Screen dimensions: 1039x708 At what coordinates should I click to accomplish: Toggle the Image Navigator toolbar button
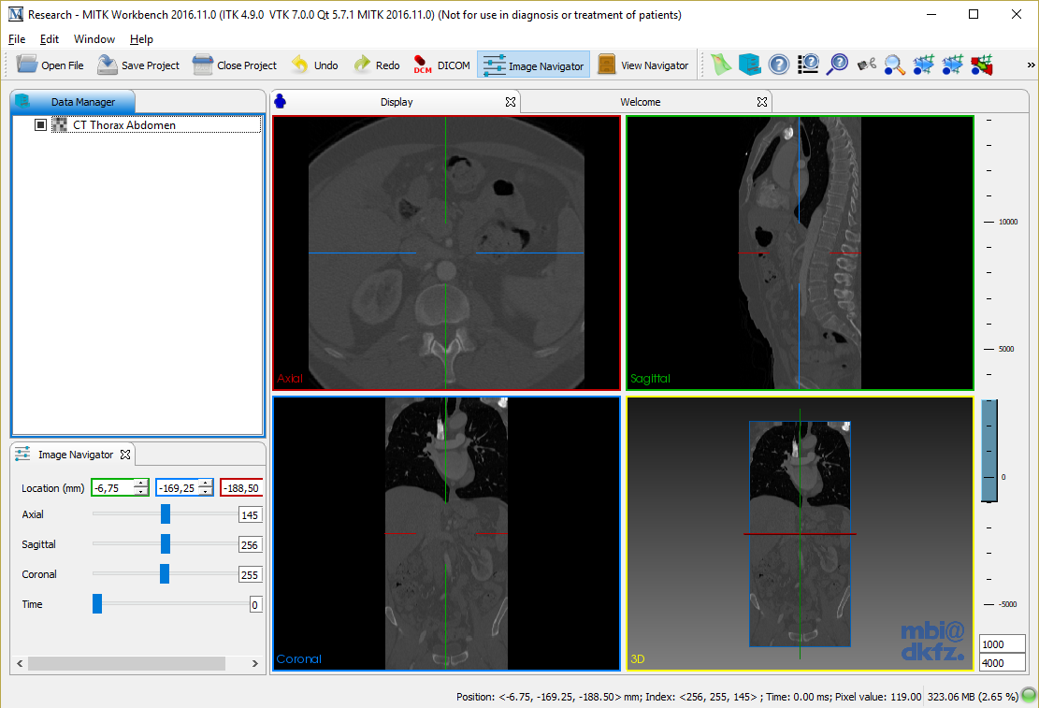point(533,65)
